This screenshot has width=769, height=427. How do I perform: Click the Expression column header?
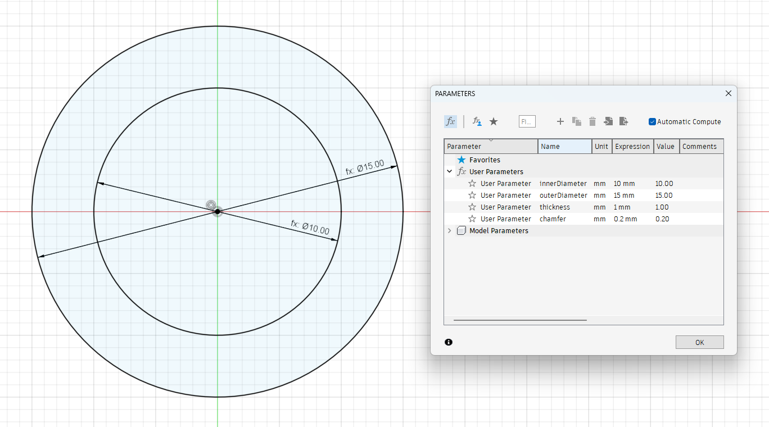tap(633, 147)
